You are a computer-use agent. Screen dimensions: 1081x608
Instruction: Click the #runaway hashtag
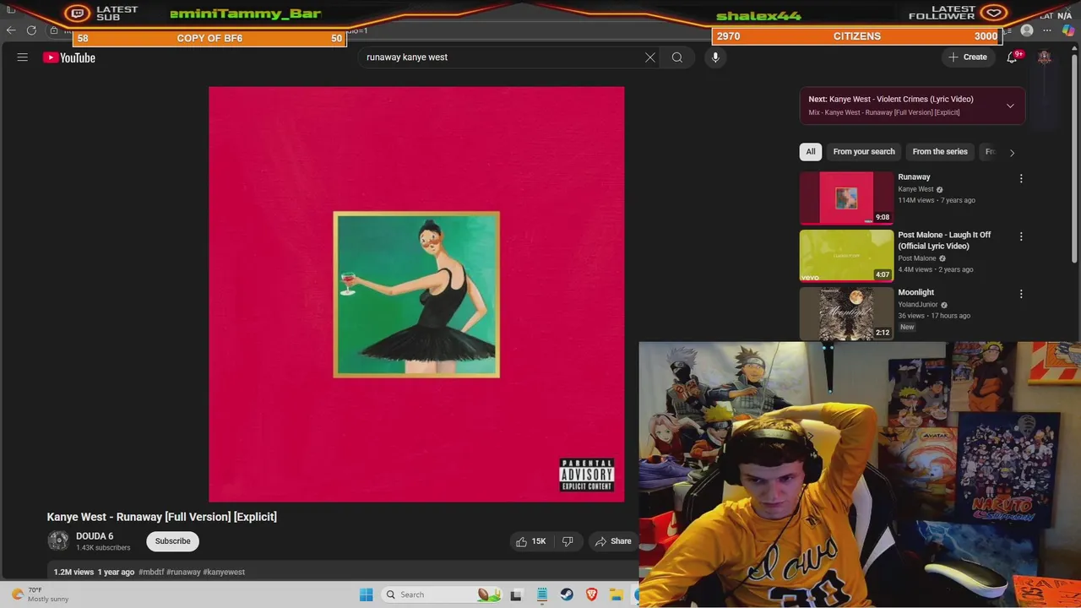[x=183, y=572]
